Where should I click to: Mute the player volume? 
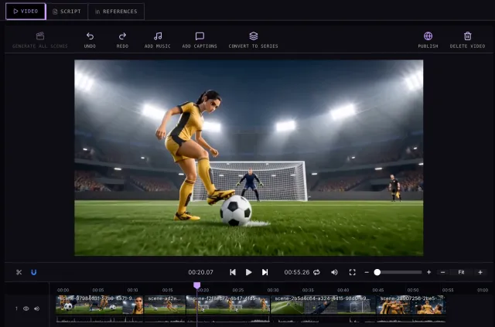334,272
